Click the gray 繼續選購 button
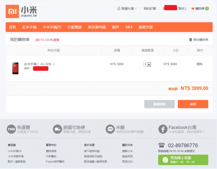Screen dimensions: 217x169 pos(159,104)
